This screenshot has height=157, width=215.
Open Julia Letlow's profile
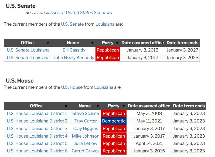tap(86, 144)
